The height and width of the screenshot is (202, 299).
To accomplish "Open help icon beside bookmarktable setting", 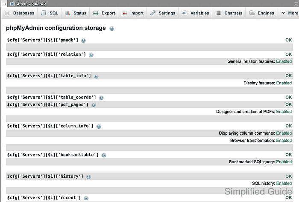I will coord(104,155).
